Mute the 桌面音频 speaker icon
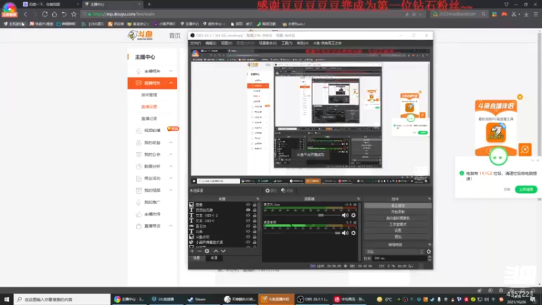This screenshot has height=305, width=542. tap(345, 233)
